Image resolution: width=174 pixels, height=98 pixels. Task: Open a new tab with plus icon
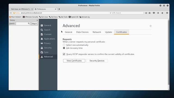click(x=59, y=9)
